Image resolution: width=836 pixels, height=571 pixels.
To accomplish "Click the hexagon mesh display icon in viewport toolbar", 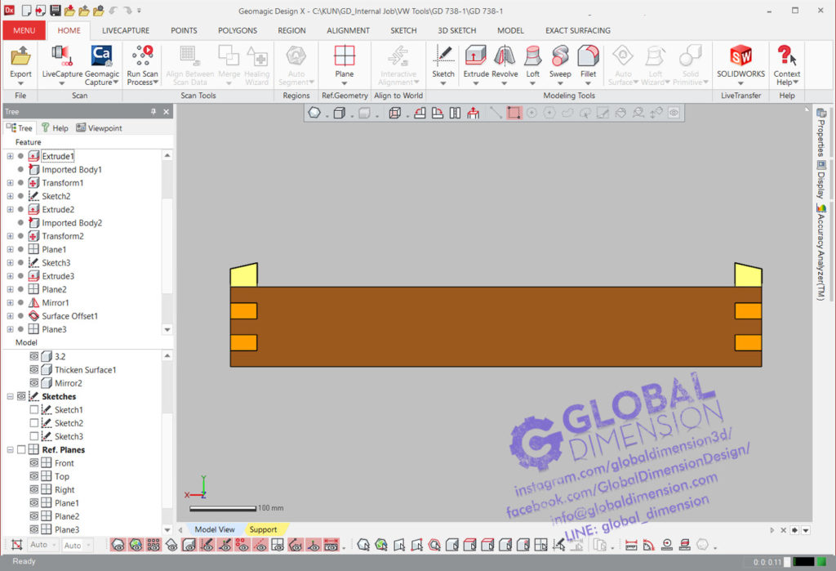I will point(314,113).
